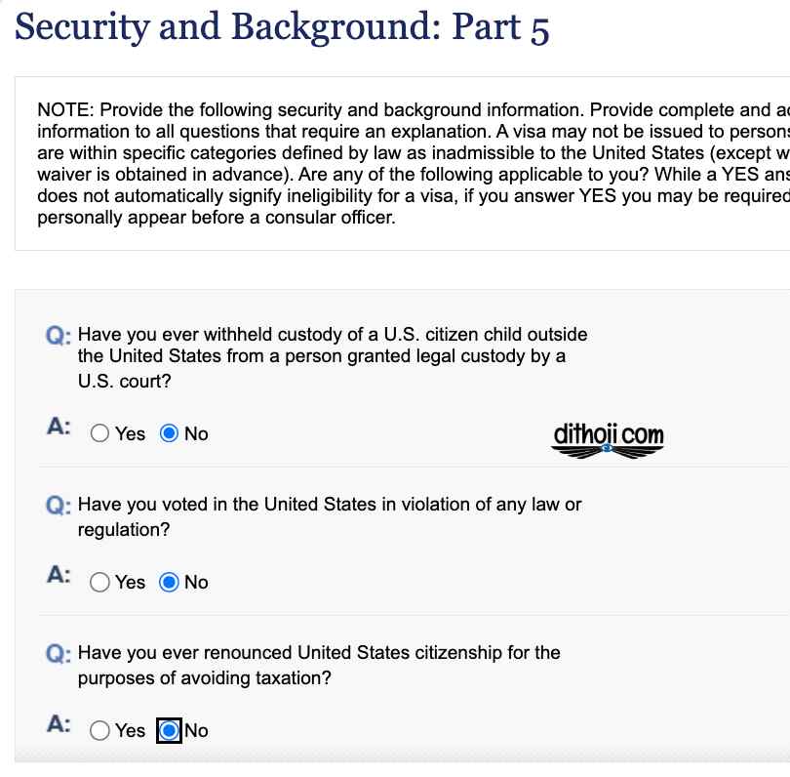
Task: Click the A: icon under custody question
Action: [59, 427]
